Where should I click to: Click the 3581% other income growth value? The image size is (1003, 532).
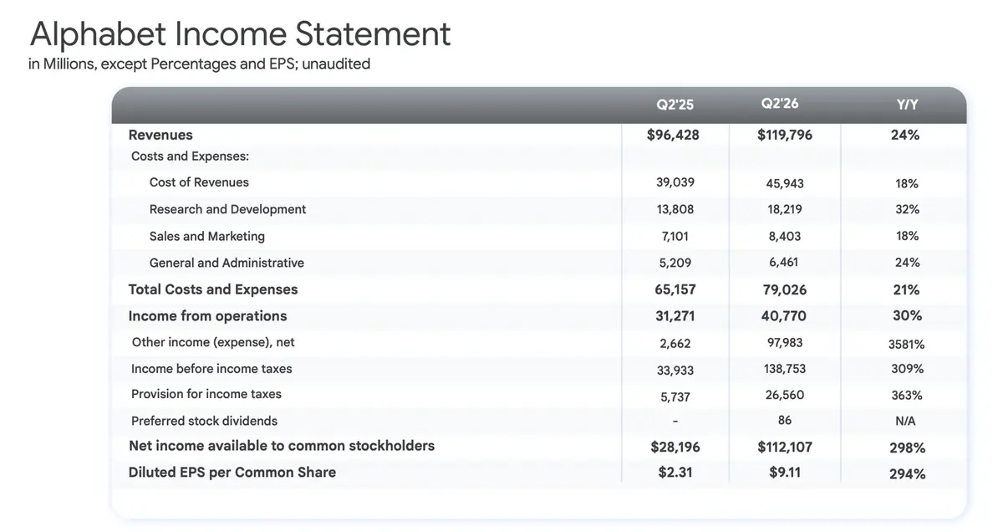pos(906,343)
